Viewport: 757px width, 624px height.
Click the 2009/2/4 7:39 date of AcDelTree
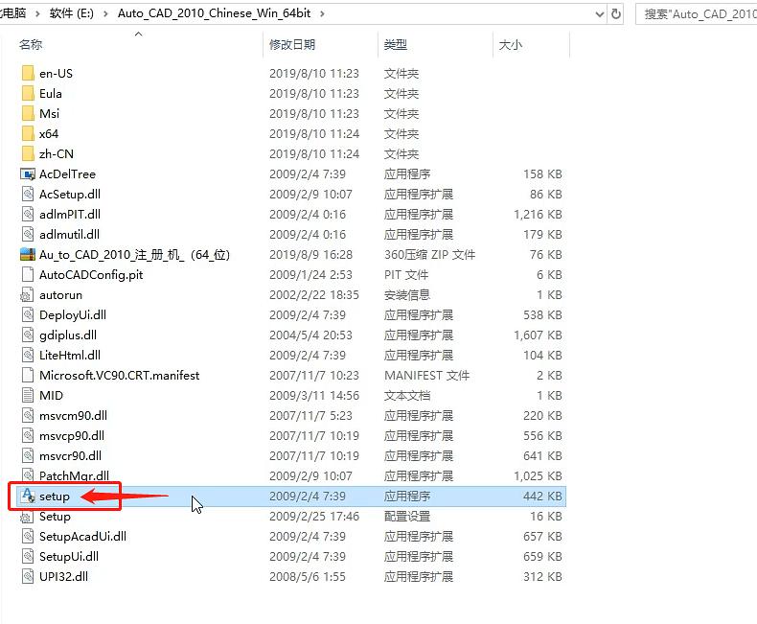tap(308, 173)
